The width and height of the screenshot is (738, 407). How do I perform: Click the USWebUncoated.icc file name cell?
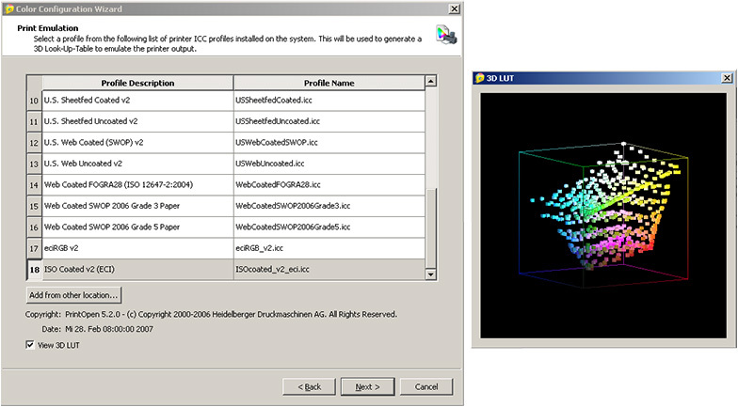(329, 164)
